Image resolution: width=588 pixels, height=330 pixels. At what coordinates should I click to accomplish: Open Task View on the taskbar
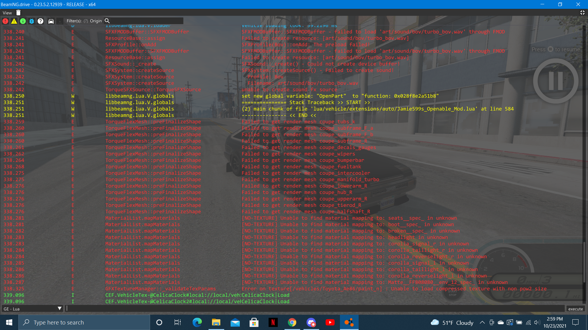pos(178,322)
